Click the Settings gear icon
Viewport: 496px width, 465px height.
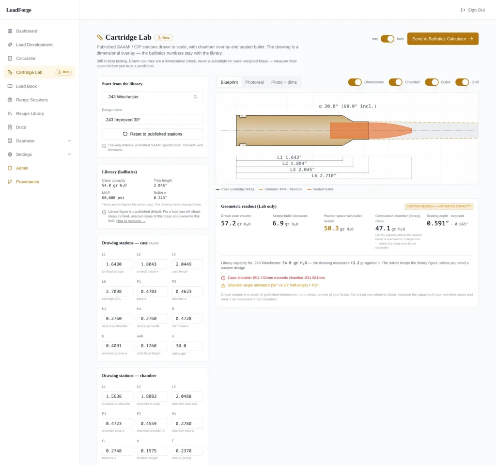tap(10, 155)
